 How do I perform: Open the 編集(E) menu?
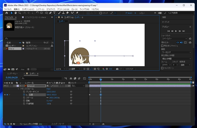pos(17,9)
